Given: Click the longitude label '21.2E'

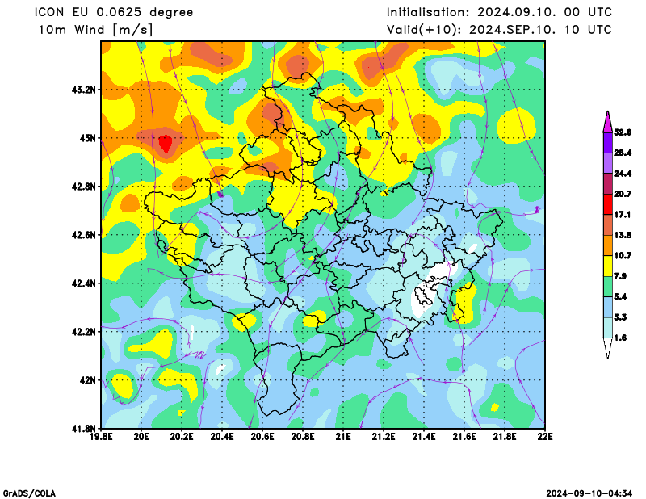Looking at the screenshot, I should coord(384,436).
